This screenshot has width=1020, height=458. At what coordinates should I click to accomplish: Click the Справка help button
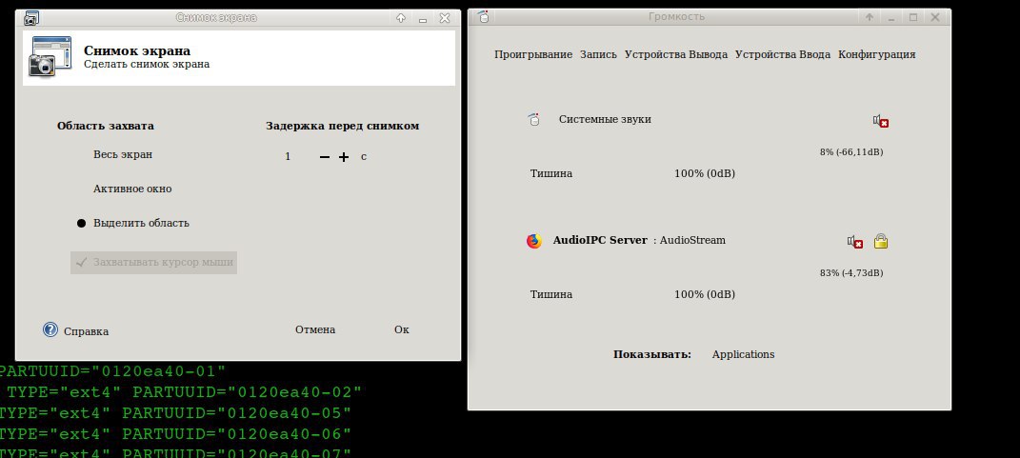pos(75,330)
